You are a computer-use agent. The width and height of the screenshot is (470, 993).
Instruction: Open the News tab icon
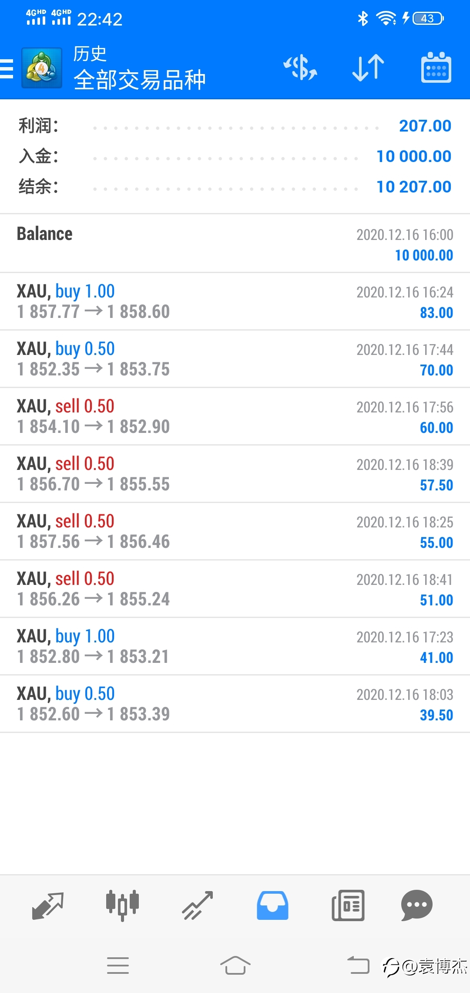coord(348,905)
